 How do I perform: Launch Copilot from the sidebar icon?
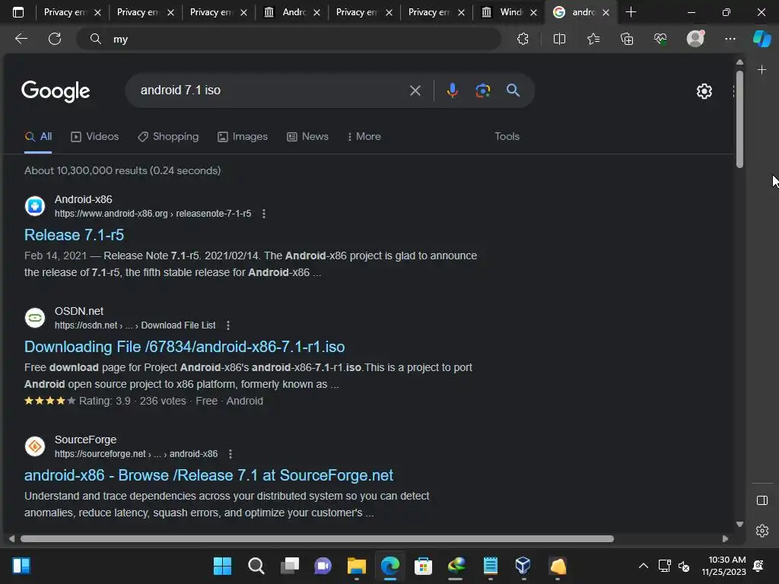762,39
